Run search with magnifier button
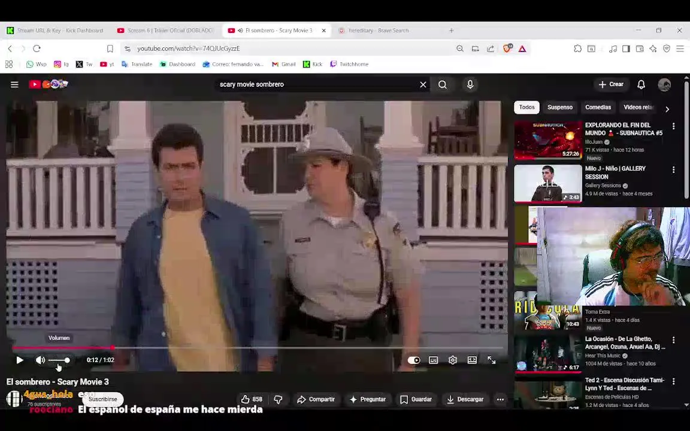 click(443, 84)
